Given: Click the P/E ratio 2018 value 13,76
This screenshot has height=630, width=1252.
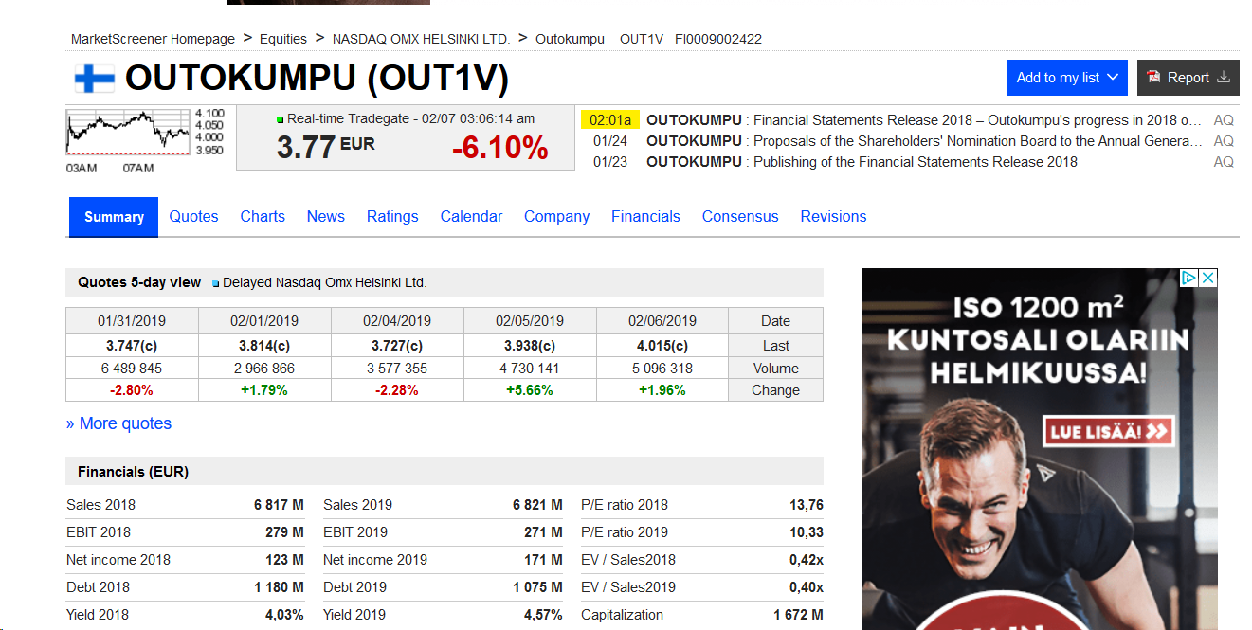Looking at the screenshot, I should tap(807, 505).
